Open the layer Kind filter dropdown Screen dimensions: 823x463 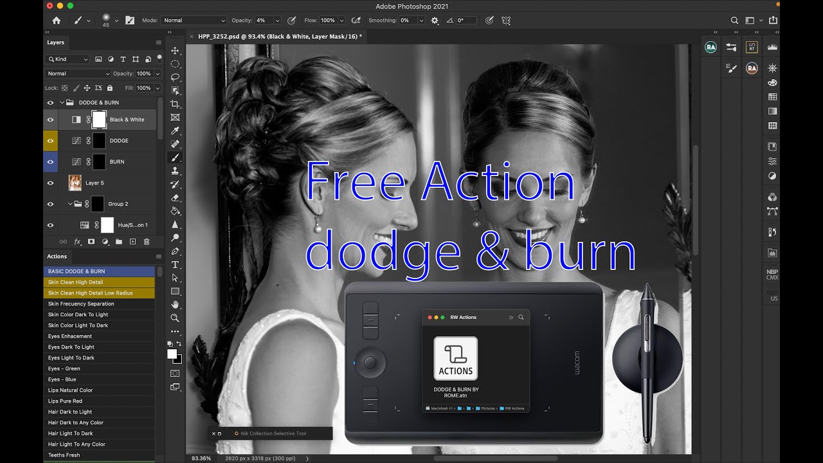tap(68, 59)
